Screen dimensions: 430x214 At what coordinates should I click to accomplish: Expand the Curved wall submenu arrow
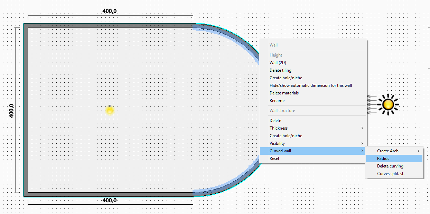tap(362, 151)
